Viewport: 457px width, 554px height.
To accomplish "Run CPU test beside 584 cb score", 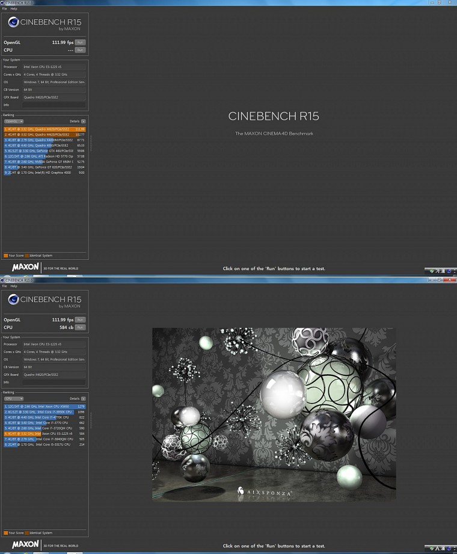I will [x=80, y=327].
